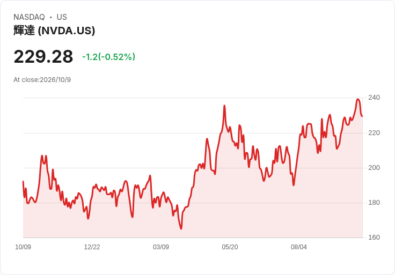Click the 229.28 current price
The width and height of the screenshot is (395, 275).
[x=43, y=57]
